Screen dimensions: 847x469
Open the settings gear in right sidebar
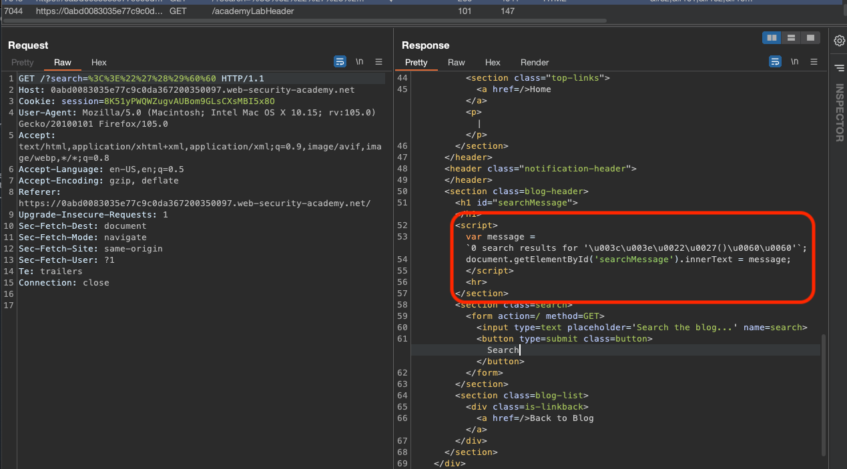pyautogui.click(x=839, y=41)
